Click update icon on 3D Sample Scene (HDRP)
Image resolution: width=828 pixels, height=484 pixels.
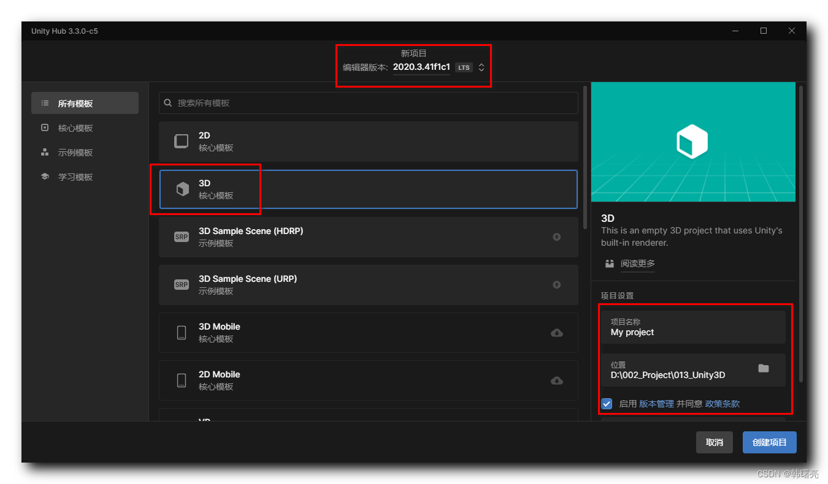557,237
